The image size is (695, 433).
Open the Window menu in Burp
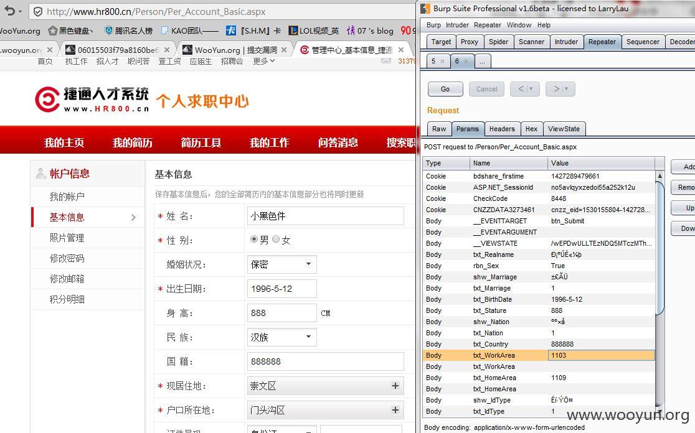point(519,26)
